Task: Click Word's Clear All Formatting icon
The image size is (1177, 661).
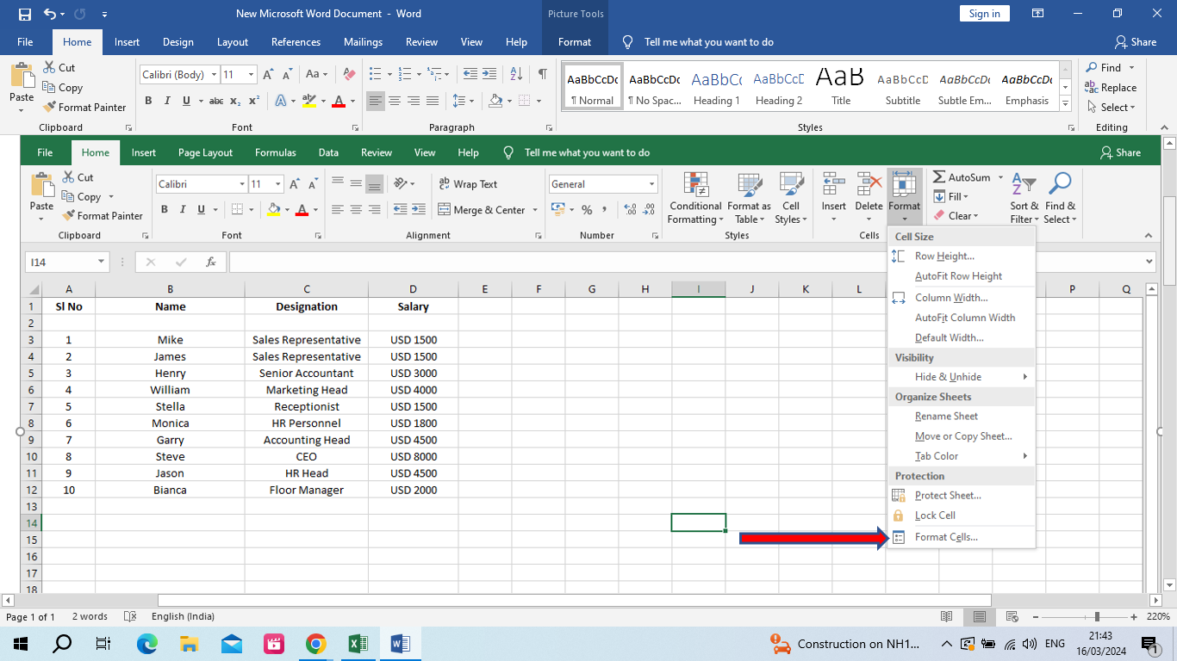Action: [x=349, y=74]
